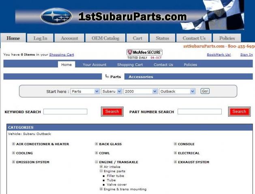Click the 'Vehicle: Subaru Outback' text

click(30, 134)
